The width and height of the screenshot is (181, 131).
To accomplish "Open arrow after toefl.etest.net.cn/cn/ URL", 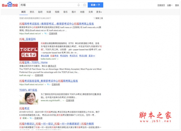I will coord(45,85).
